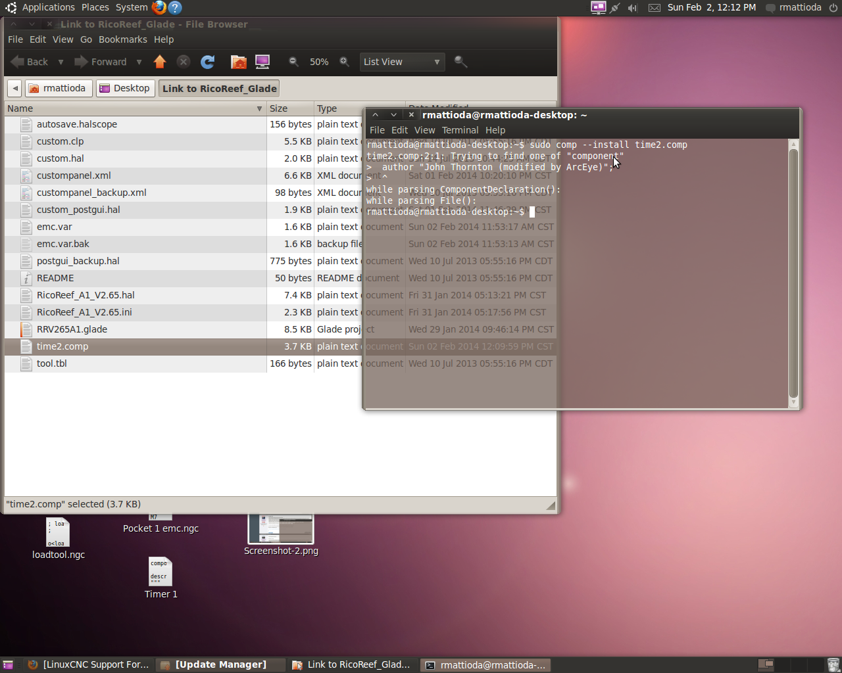
Task: Open the Back history dropdown arrow
Action: [61, 62]
